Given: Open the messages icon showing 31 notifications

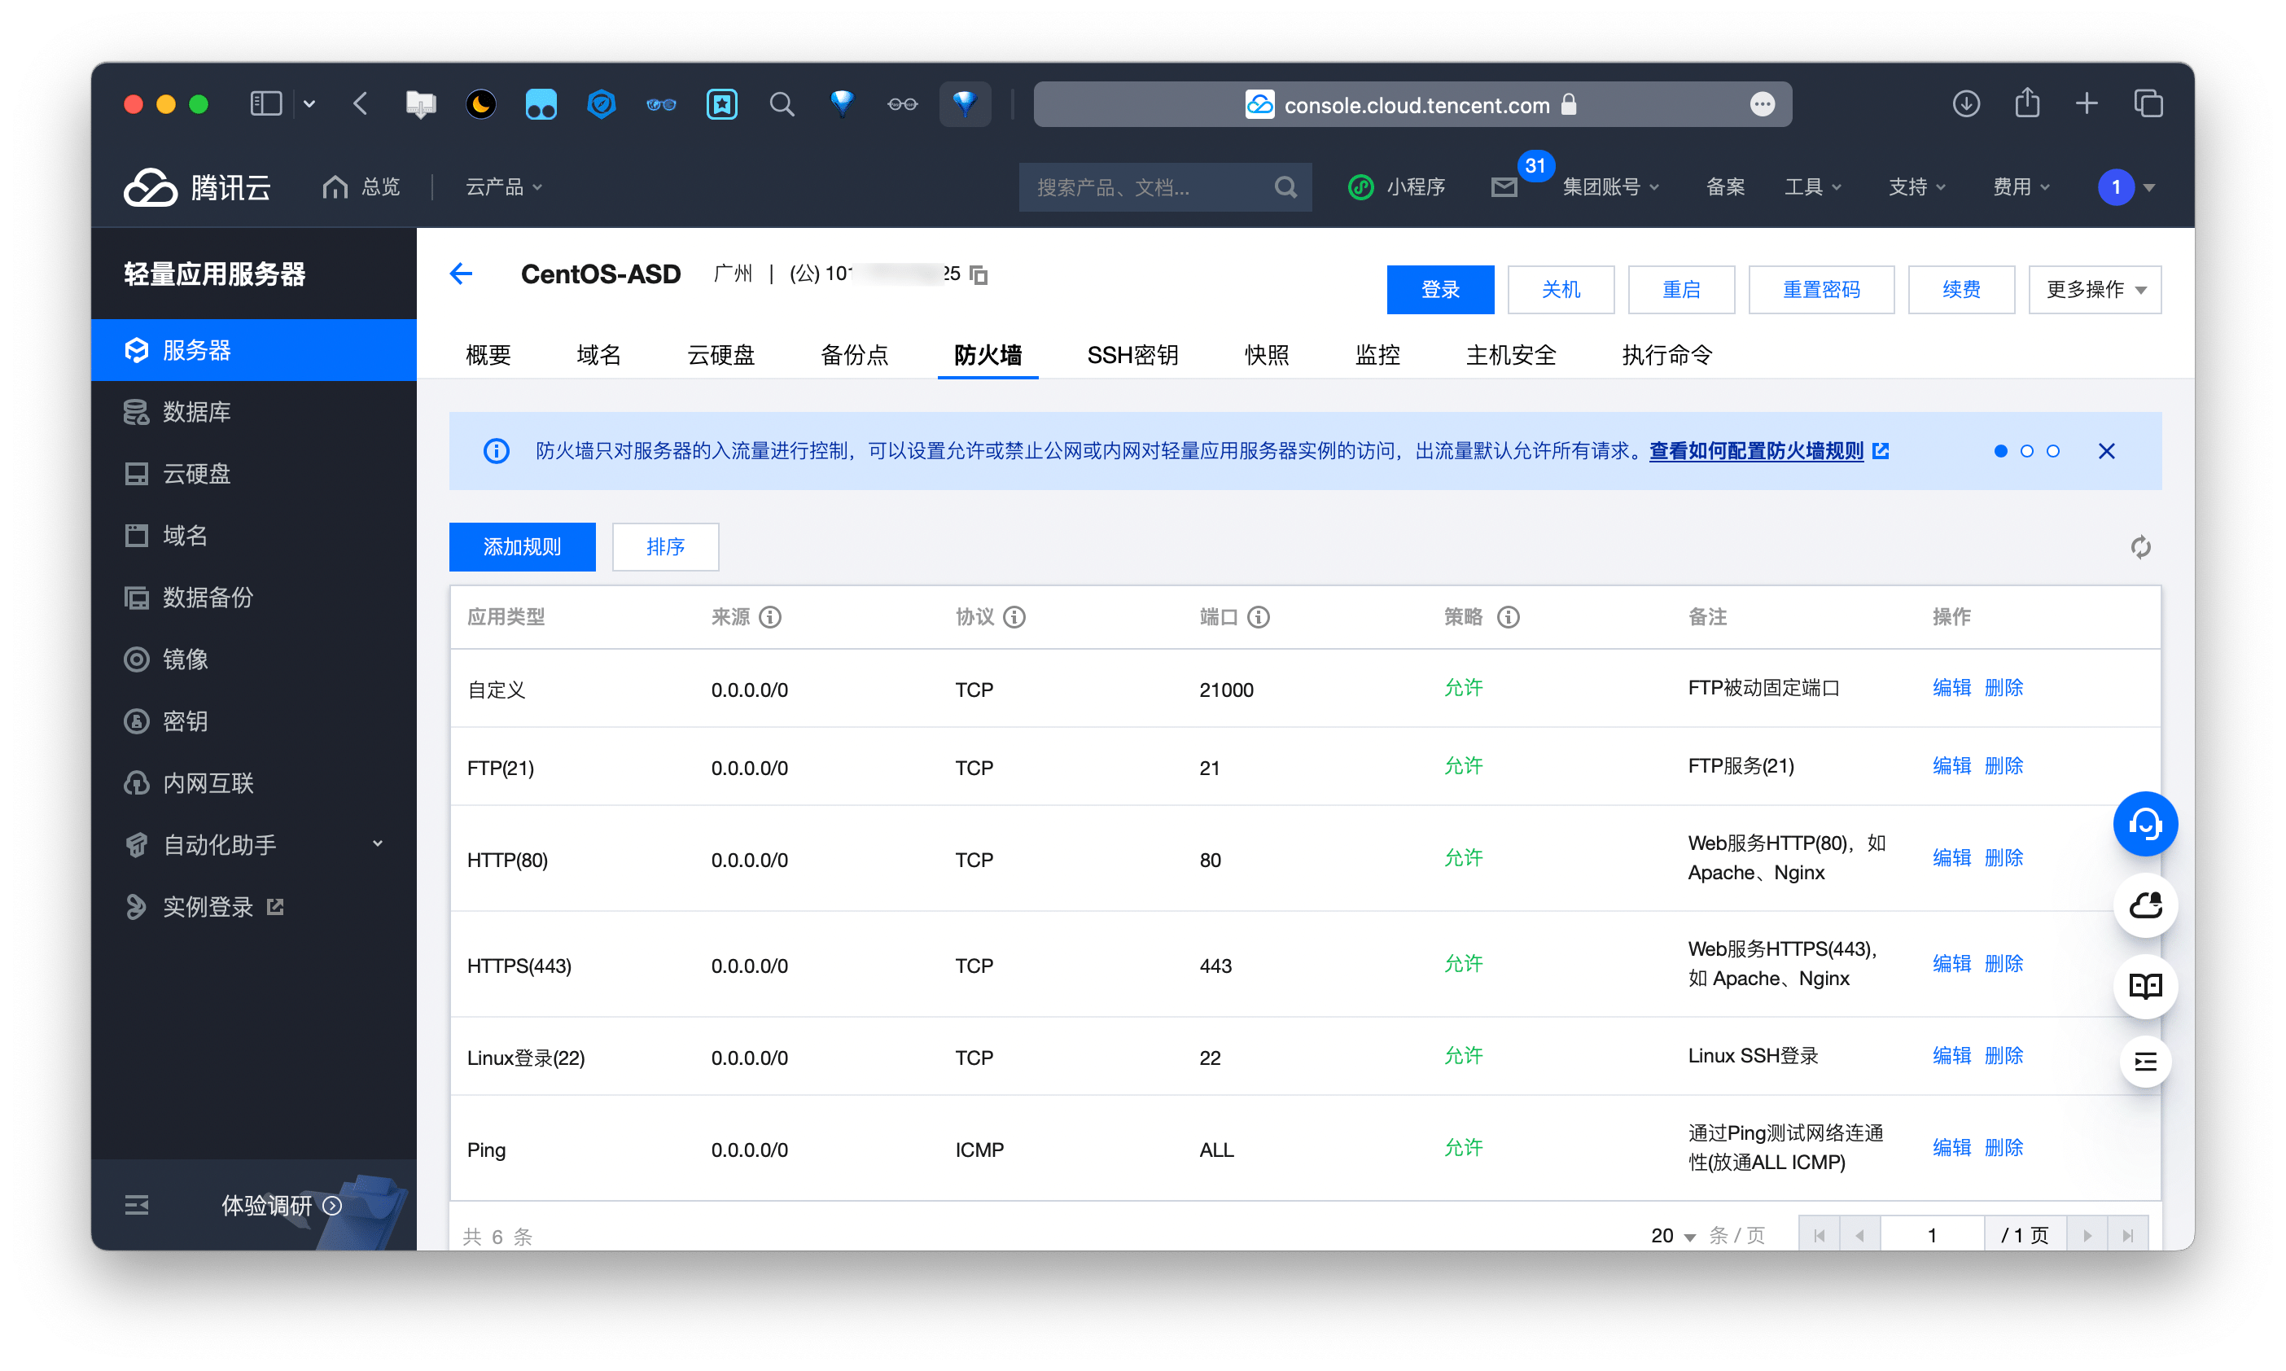Looking at the screenshot, I should click(x=1504, y=186).
